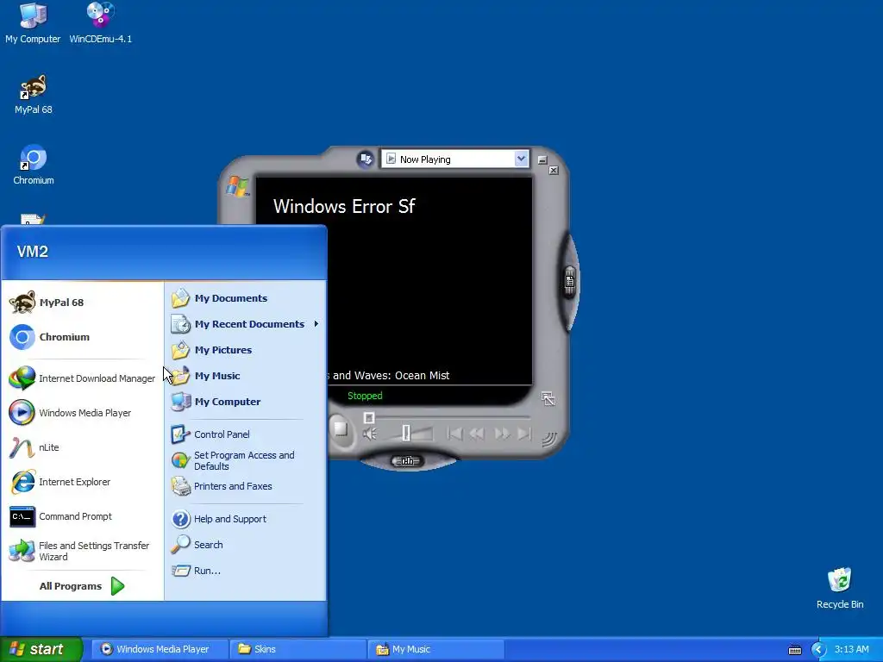The height and width of the screenshot is (662, 883).
Task: Expand hidden system tray icons
Action: coord(818,650)
